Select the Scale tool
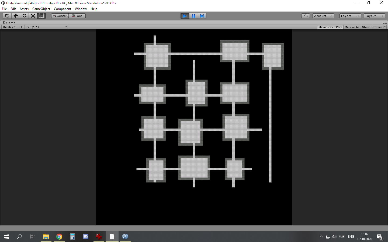The height and width of the screenshot is (242, 388). 33,16
